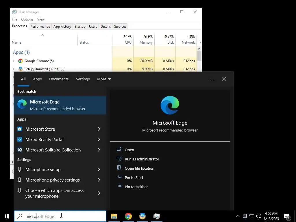Expand Choose which apps microphone arrow
Screen dimensions: 296x222
point(99,193)
